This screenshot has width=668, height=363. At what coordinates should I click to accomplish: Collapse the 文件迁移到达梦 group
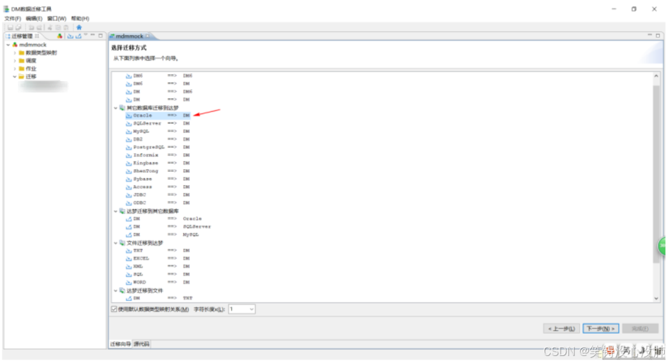coord(116,243)
